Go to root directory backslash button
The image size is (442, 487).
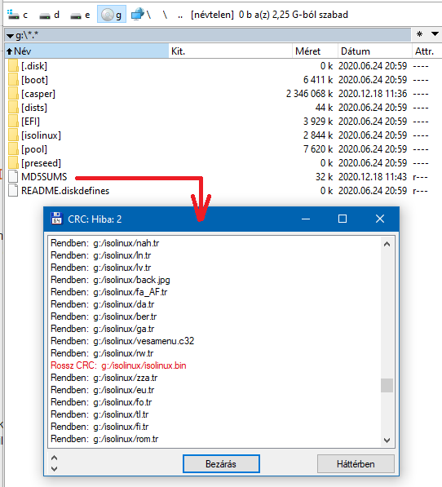(165, 15)
